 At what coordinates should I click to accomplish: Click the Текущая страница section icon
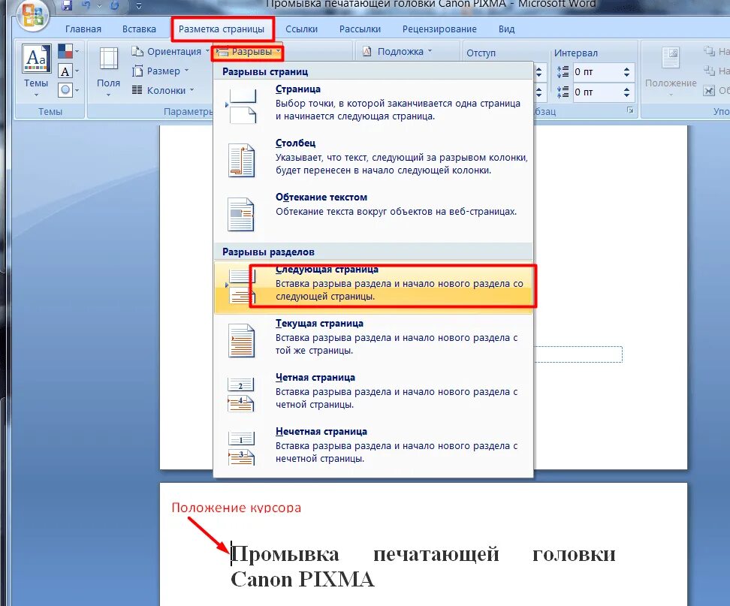point(241,341)
